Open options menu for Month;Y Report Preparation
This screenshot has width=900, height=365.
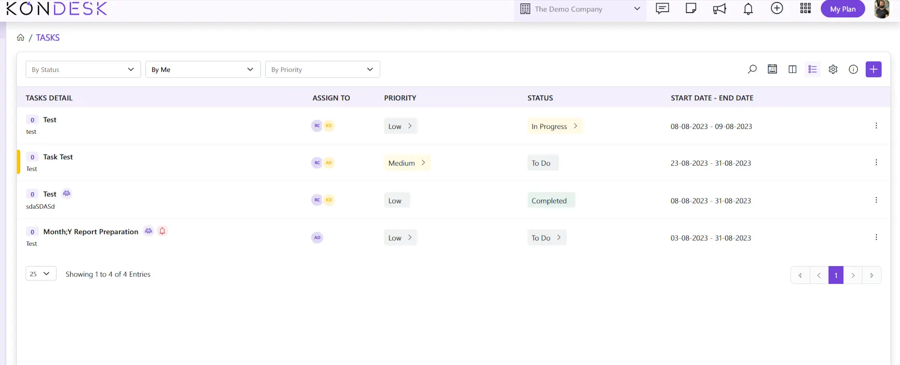(x=876, y=237)
